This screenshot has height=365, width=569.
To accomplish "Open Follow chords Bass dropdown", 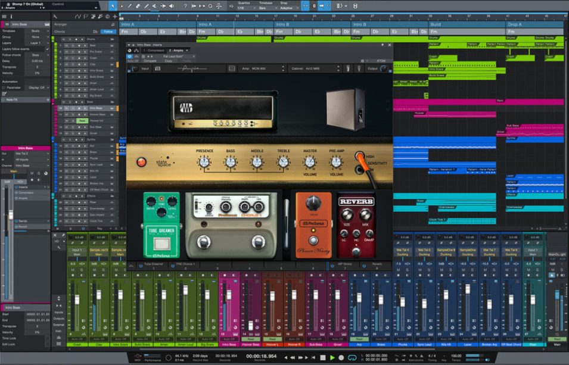I will 37,55.
